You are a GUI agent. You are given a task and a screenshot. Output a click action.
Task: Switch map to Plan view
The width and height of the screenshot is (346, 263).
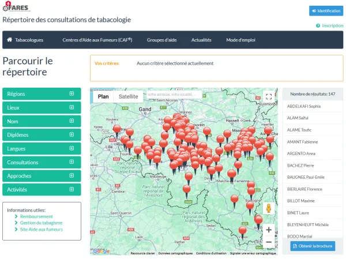pos(103,97)
